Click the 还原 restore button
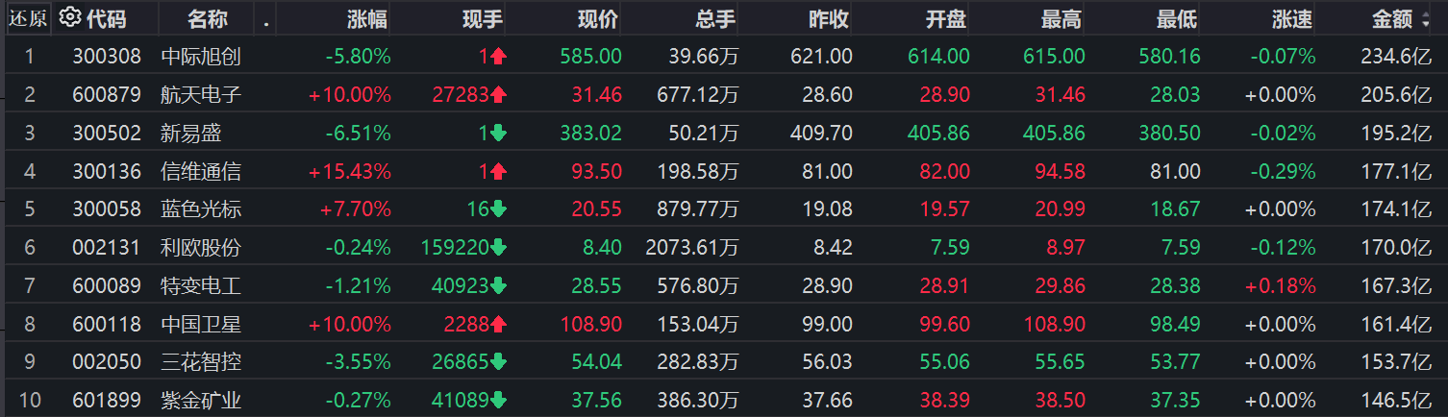The height and width of the screenshot is (417, 1448). (28, 18)
